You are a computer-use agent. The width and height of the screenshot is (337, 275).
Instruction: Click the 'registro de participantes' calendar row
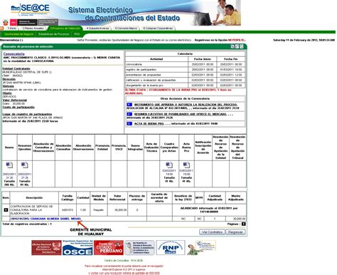186,70
